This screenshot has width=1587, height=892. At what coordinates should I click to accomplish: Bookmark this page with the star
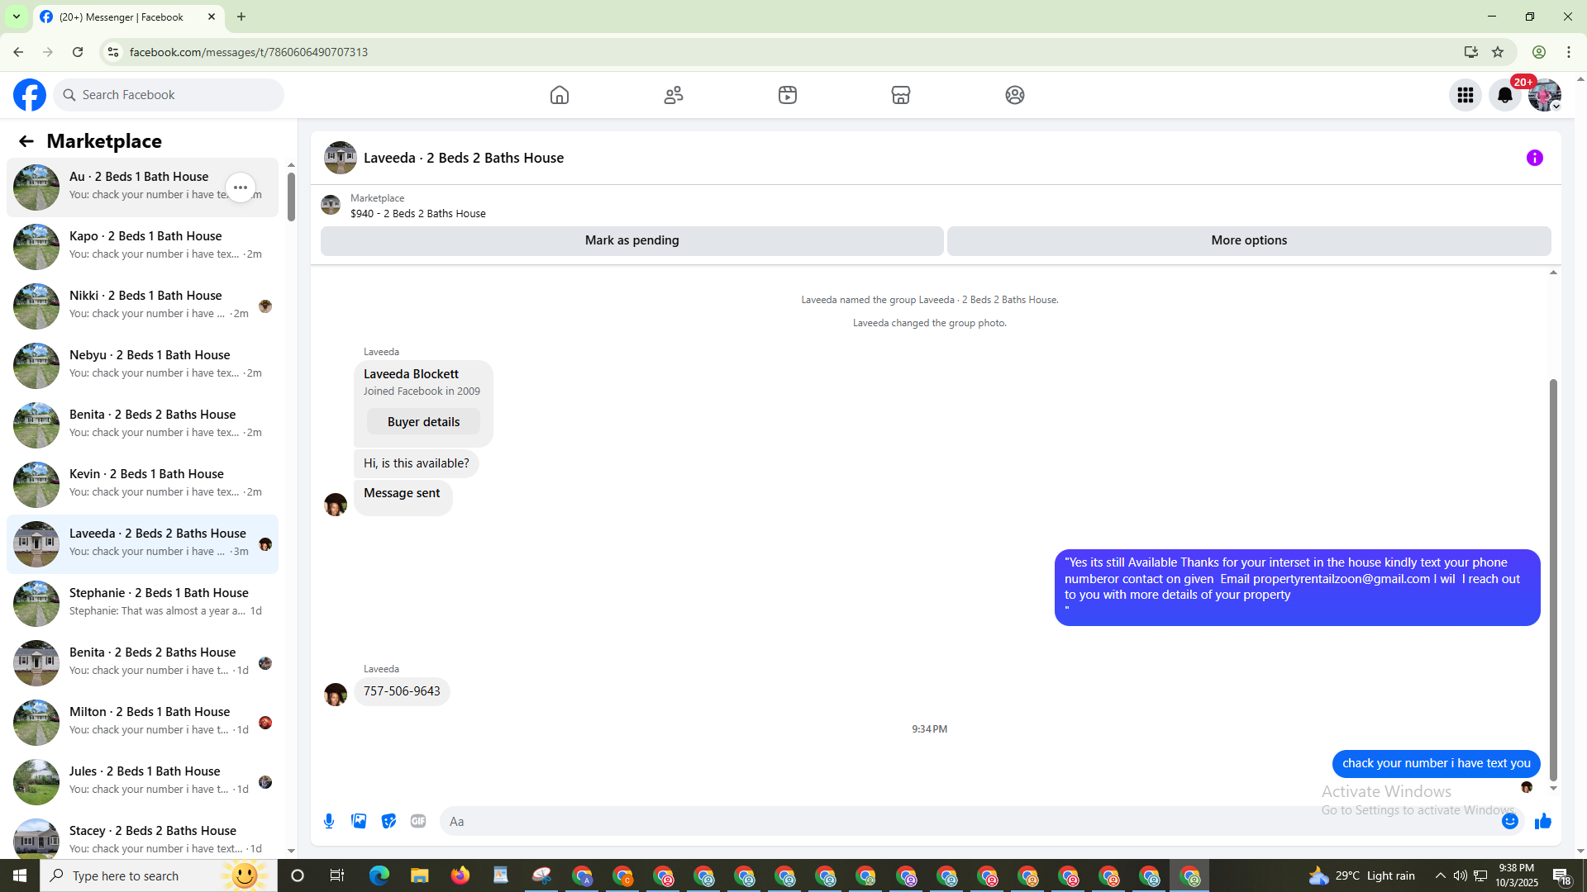(1498, 52)
